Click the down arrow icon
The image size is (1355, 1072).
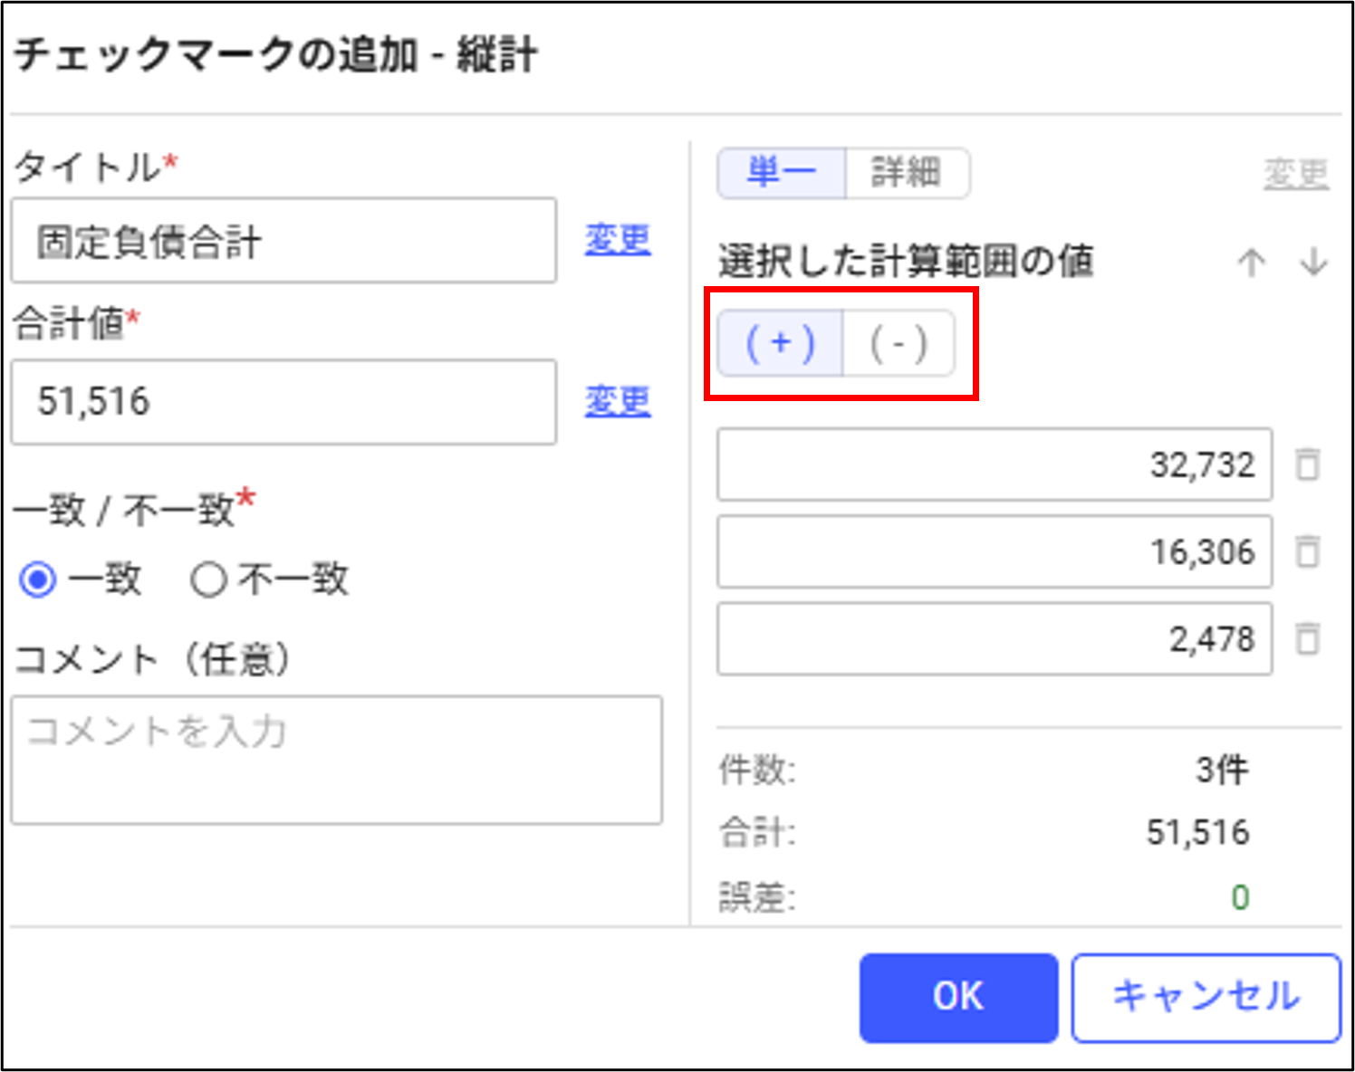click(1313, 263)
